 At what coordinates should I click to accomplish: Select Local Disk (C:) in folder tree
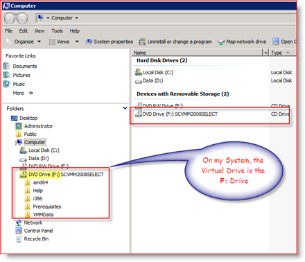pos(44,150)
